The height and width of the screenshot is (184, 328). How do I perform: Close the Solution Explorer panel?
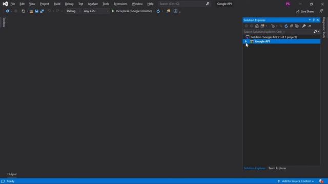[x=318, y=20]
